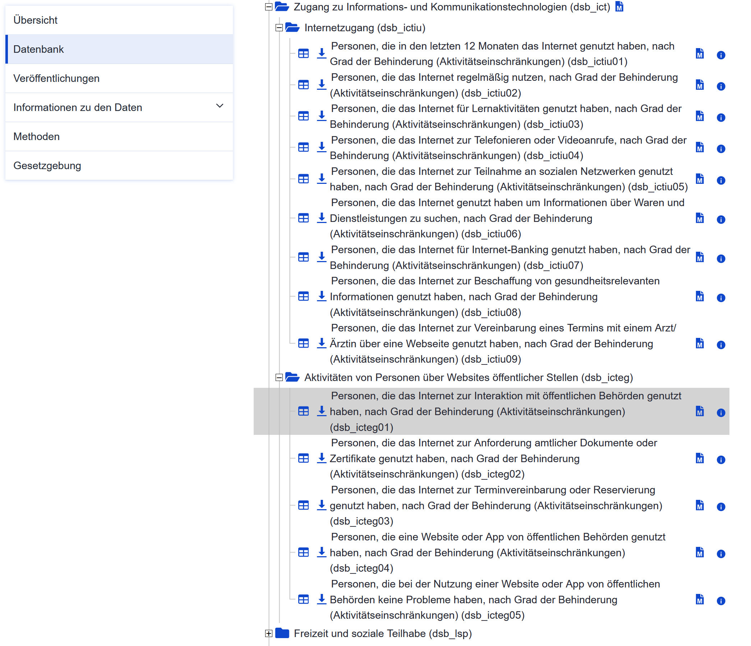Open amtliche Dokumente dataset dsb_icteg02

tap(493, 459)
